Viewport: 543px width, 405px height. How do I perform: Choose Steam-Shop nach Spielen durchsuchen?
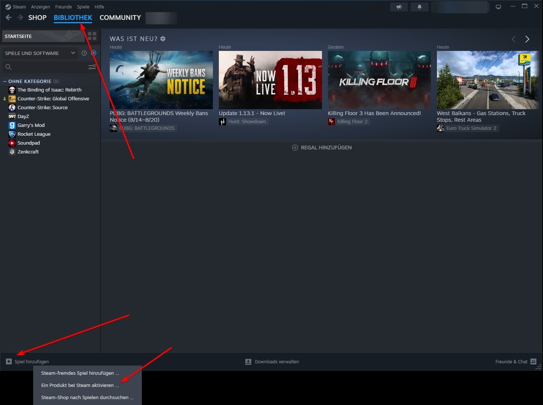87,397
